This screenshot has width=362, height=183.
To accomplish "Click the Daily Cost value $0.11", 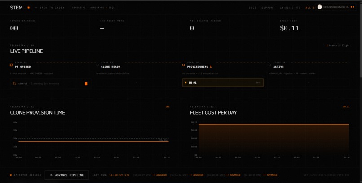I will tap(290, 28).
